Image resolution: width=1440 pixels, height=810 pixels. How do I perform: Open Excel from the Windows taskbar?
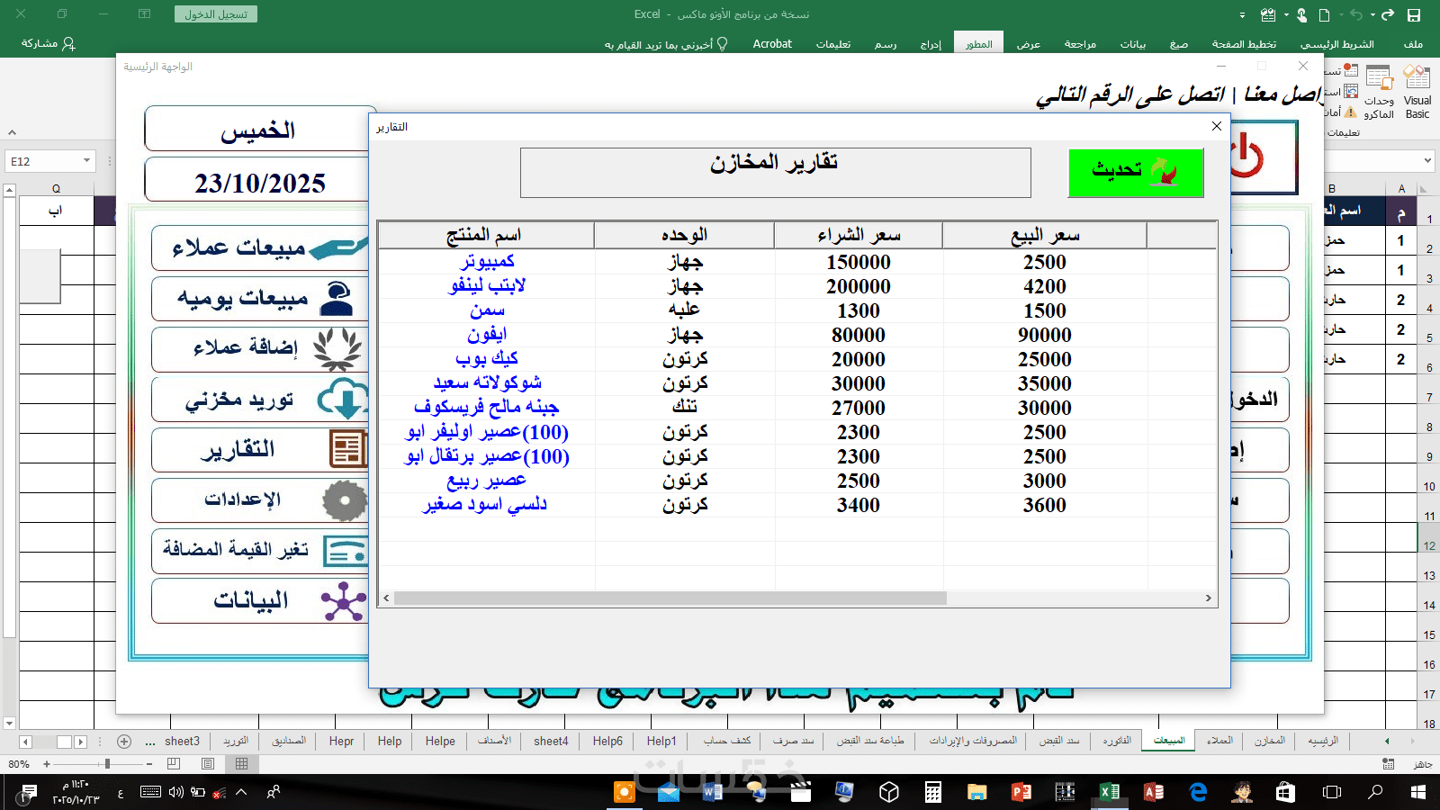1109,792
